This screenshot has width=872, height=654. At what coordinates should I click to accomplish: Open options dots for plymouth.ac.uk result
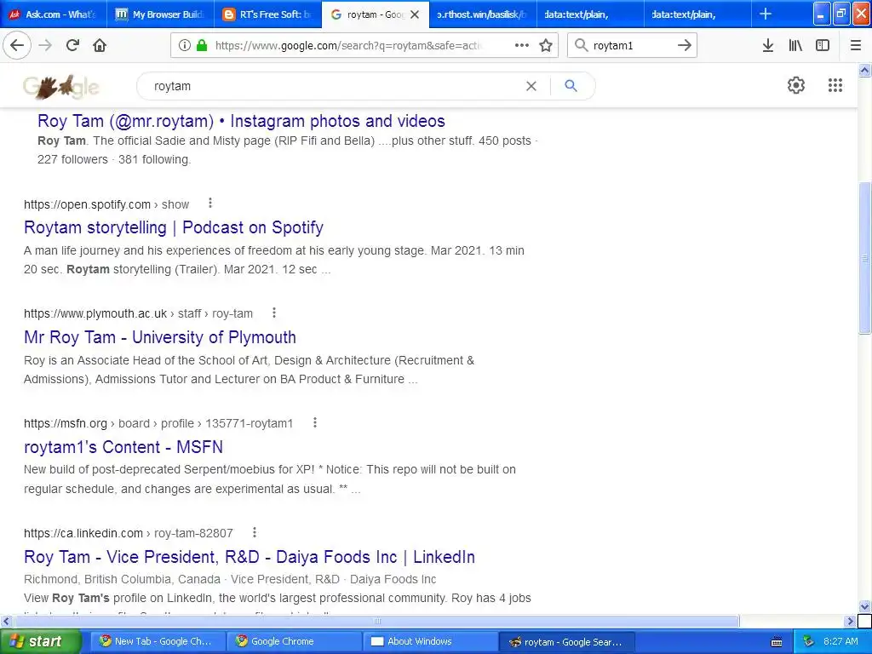pyautogui.click(x=274, y=313)
